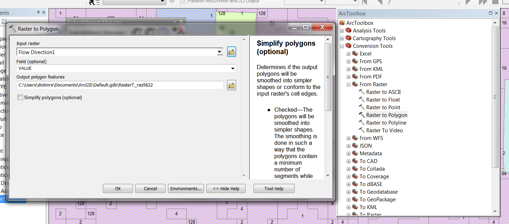Click the To GeoPackage toolset icon
The width and height of the screenshot is (509, 224).
point(355,200)
